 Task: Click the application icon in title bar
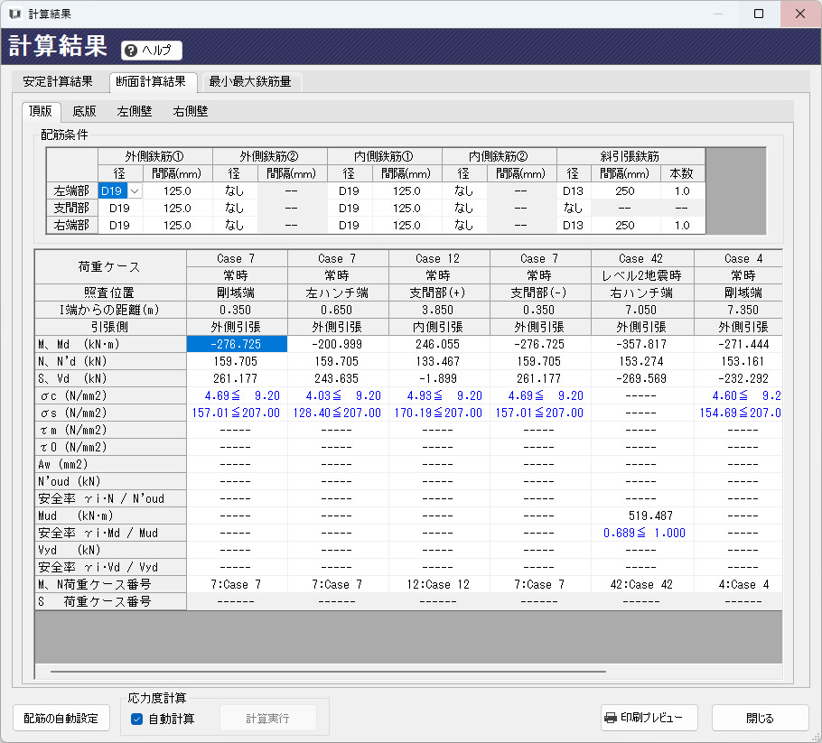tap(14, 14)
